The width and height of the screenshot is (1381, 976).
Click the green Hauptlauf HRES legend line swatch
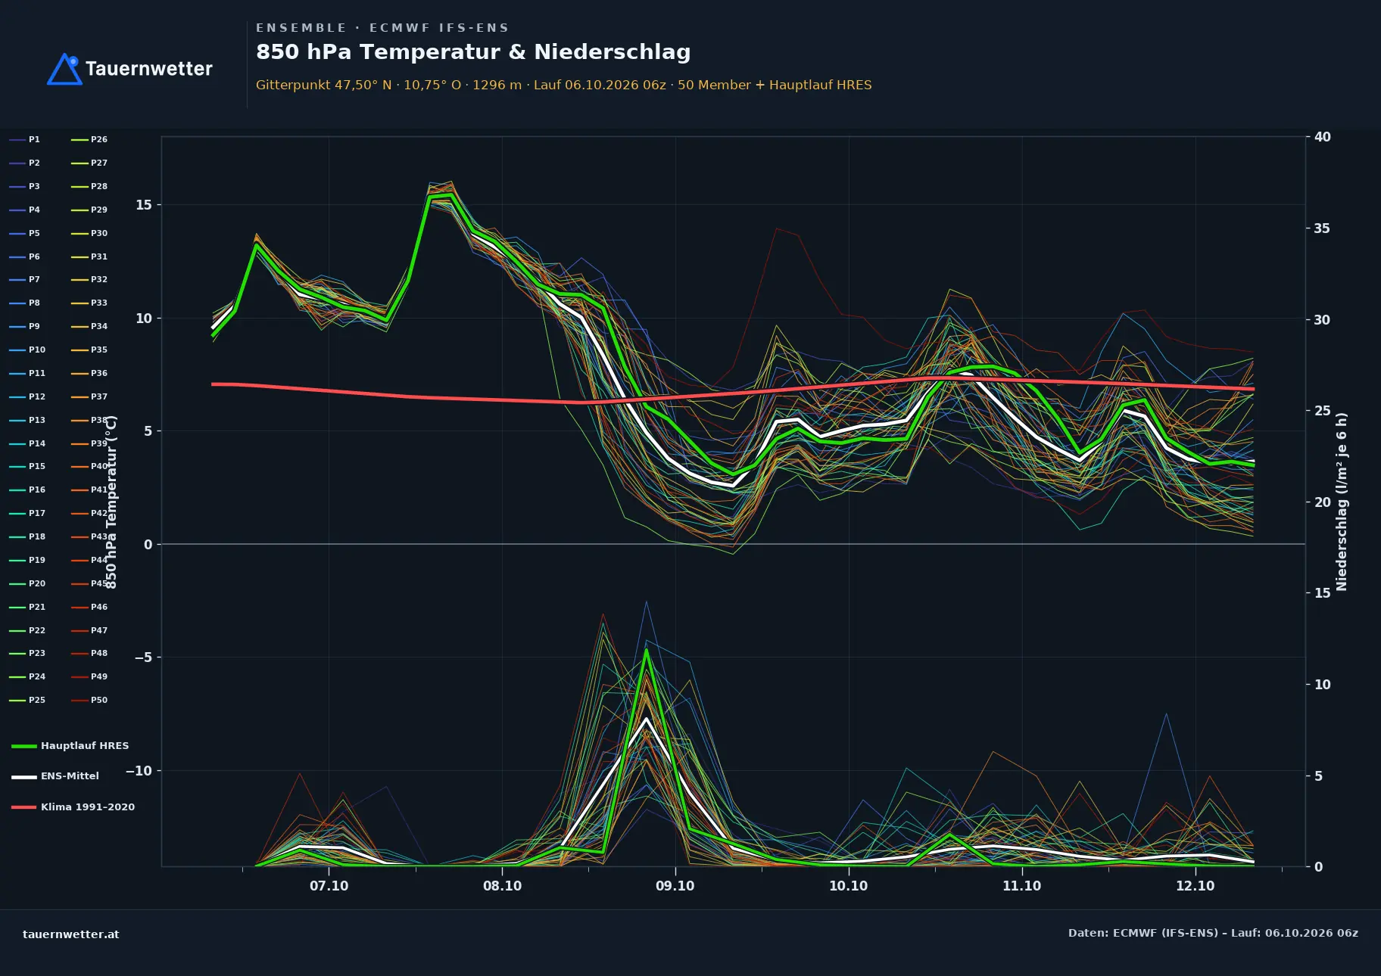pos(24,747)
